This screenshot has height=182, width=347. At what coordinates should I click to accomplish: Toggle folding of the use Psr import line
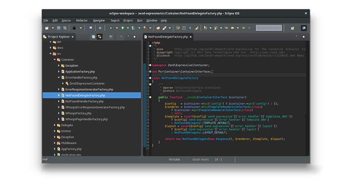pos(150,71)
